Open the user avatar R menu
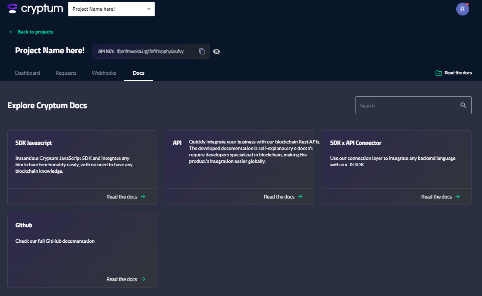482x296 pixels. point(462,9)
